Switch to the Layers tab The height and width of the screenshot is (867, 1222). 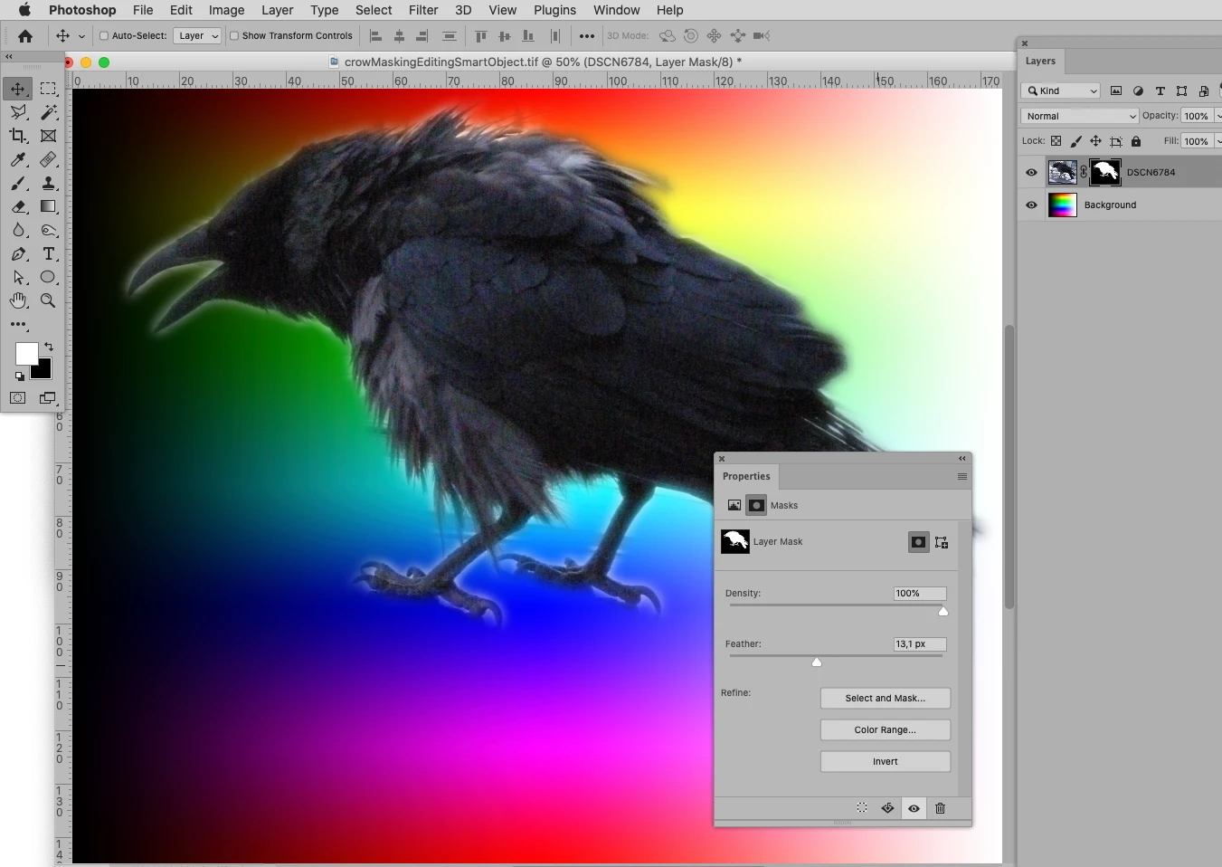1040,61
